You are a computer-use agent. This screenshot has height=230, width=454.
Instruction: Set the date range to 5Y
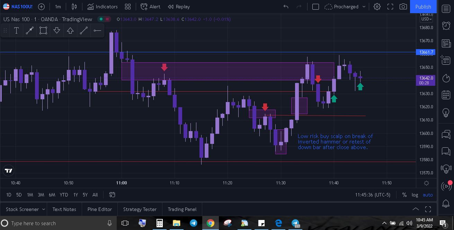[x=85, y=195]
